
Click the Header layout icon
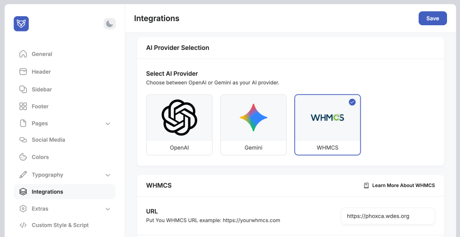[23, 72]
